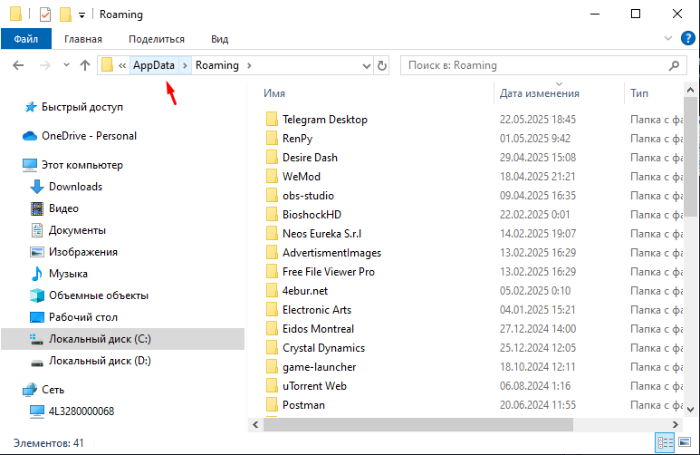Refresh the Roaming folder view
Screen dimensions: 700x455
click(x=382, y=65)
